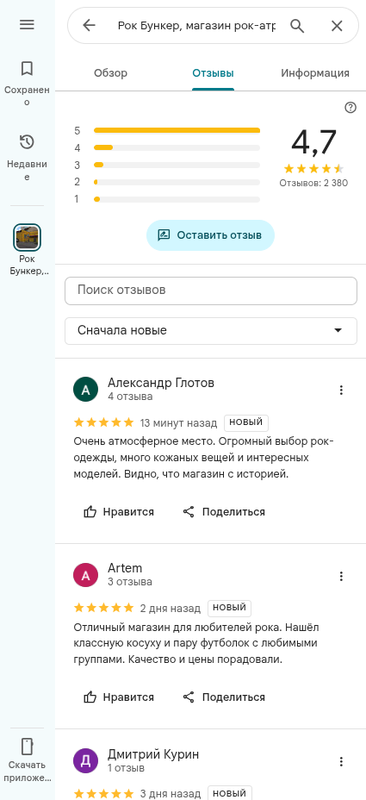Viewport: 366px width, 800px height.
Task: Click the five-star rating on Александр Глотов's review
Action: click(104, 422)
